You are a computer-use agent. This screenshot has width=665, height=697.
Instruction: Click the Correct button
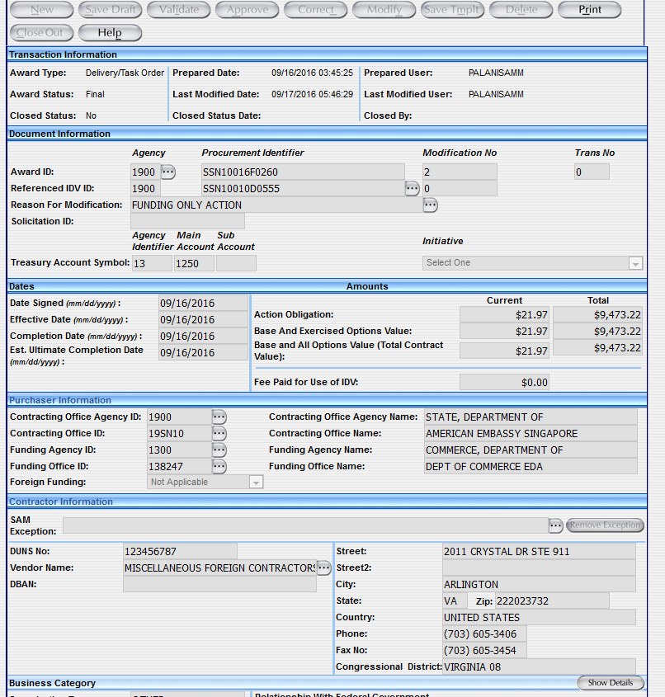tap(316, 10)
